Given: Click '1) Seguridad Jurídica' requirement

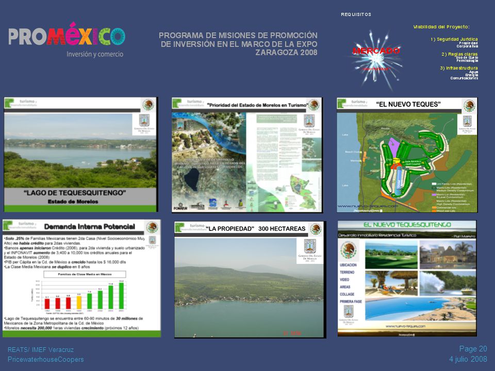Looking at the screenshot, I should [454, 39].
